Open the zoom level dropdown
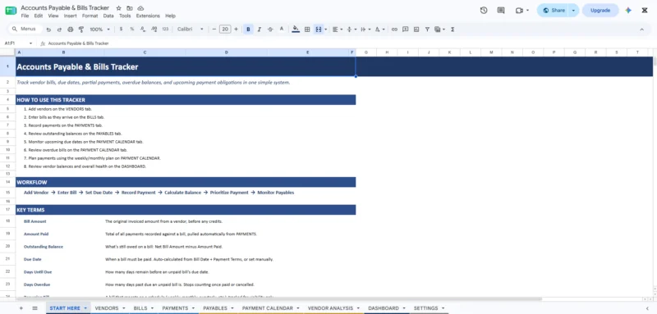 99,30
